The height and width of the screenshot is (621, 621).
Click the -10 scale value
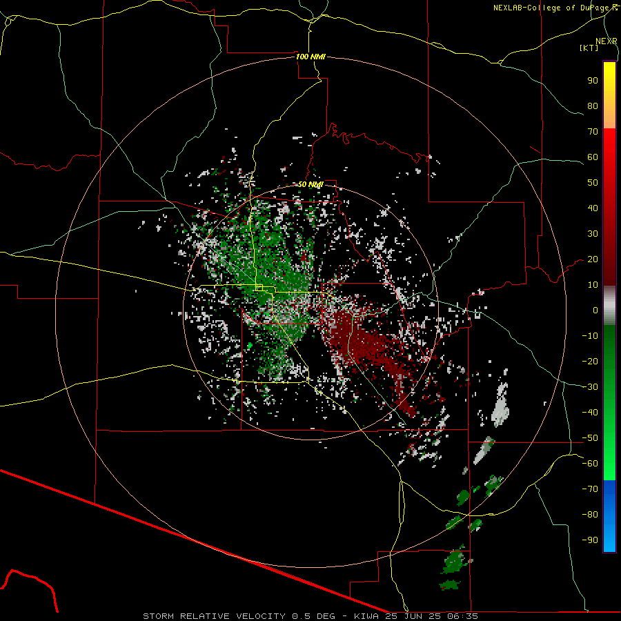pyautogui.click(x=590, y=336)
